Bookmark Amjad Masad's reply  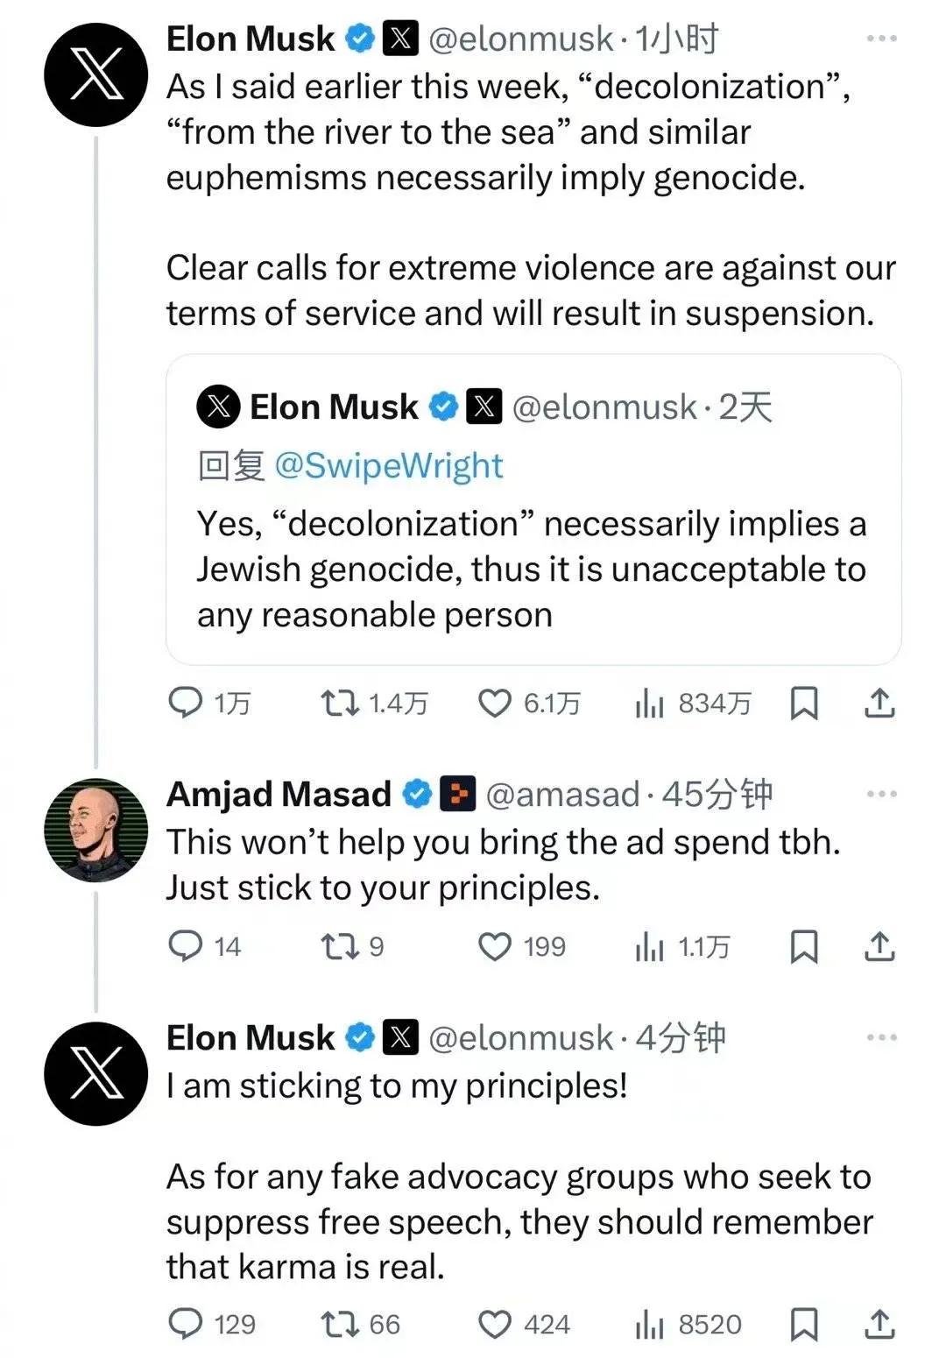click(x=803, y=946)
